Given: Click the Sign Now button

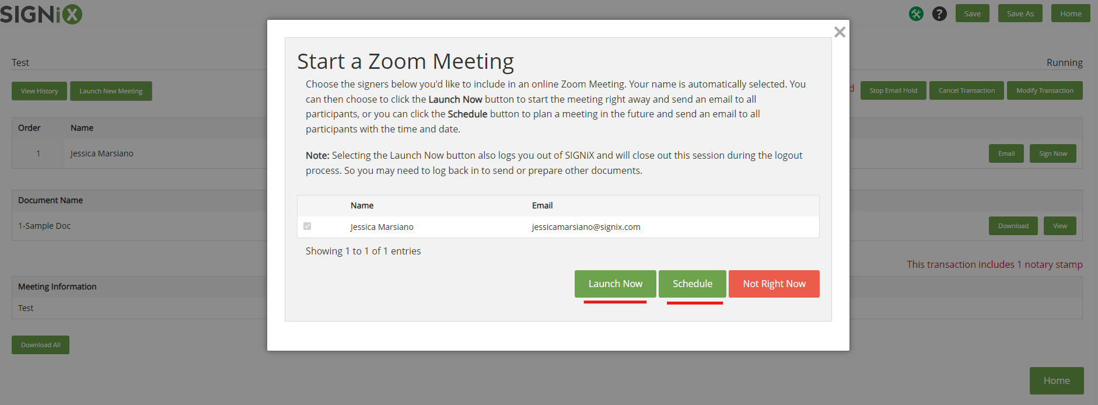Looking at the screenshot, I should click(1053, 153).
